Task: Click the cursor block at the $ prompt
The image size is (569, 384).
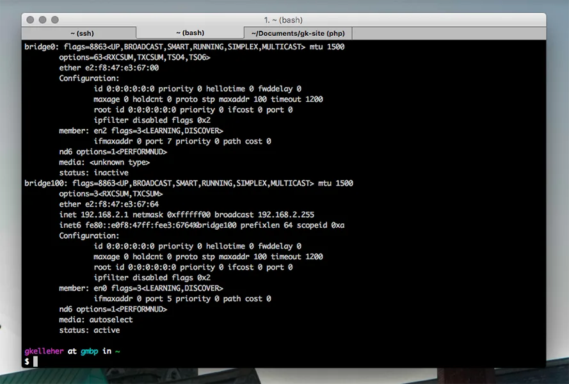Action: pos(36,362)
